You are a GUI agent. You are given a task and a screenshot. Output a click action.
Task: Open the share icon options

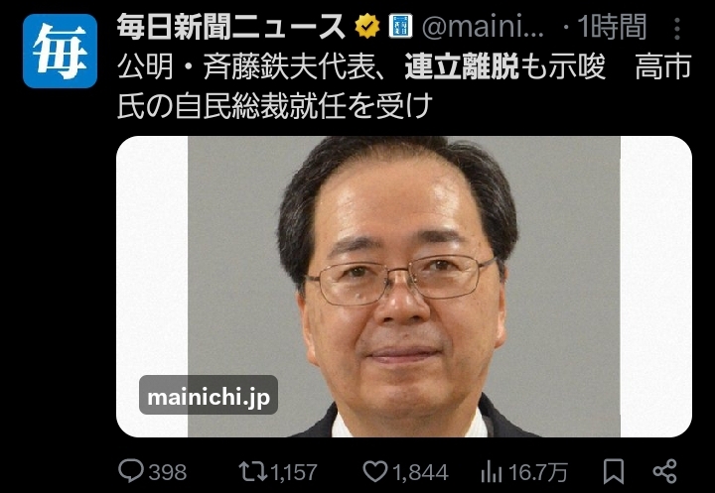664,471
